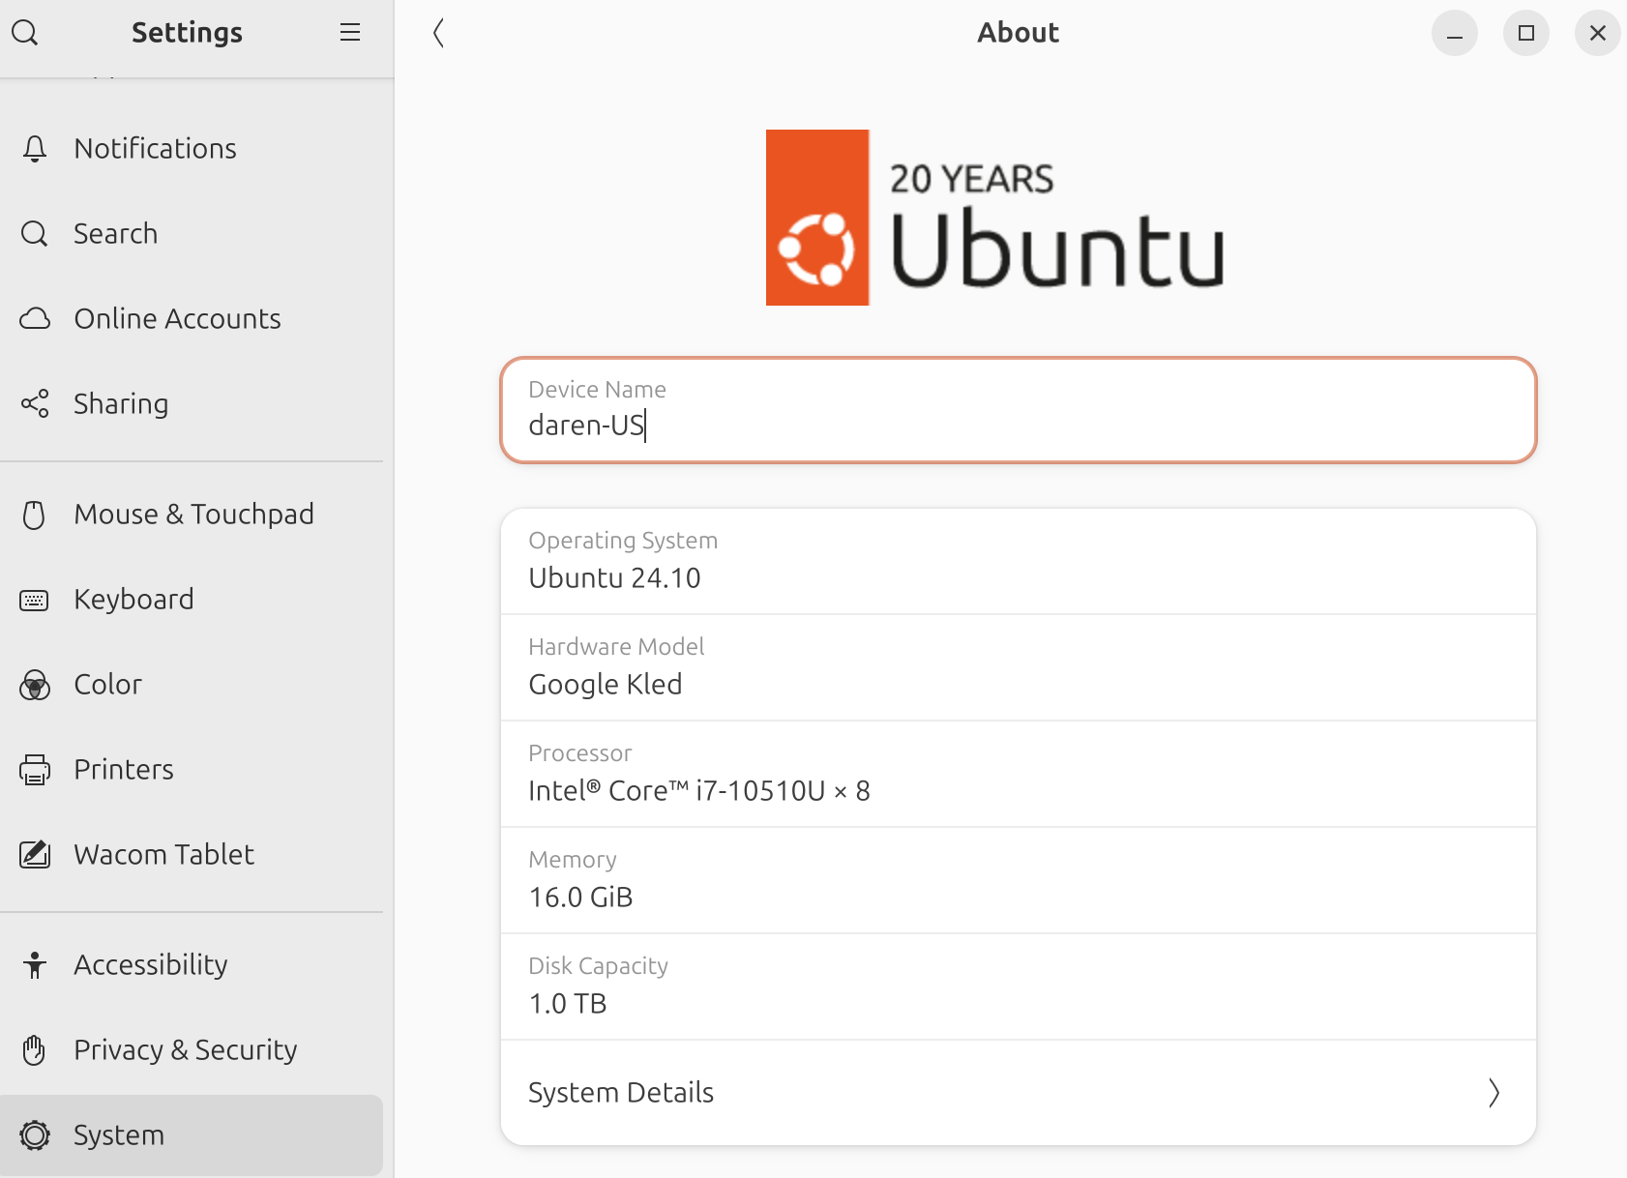Click the Ubuntu 24.10 operating system value
The height and width of the screenshot is (1178, 1627).
(x=614, y=578)
